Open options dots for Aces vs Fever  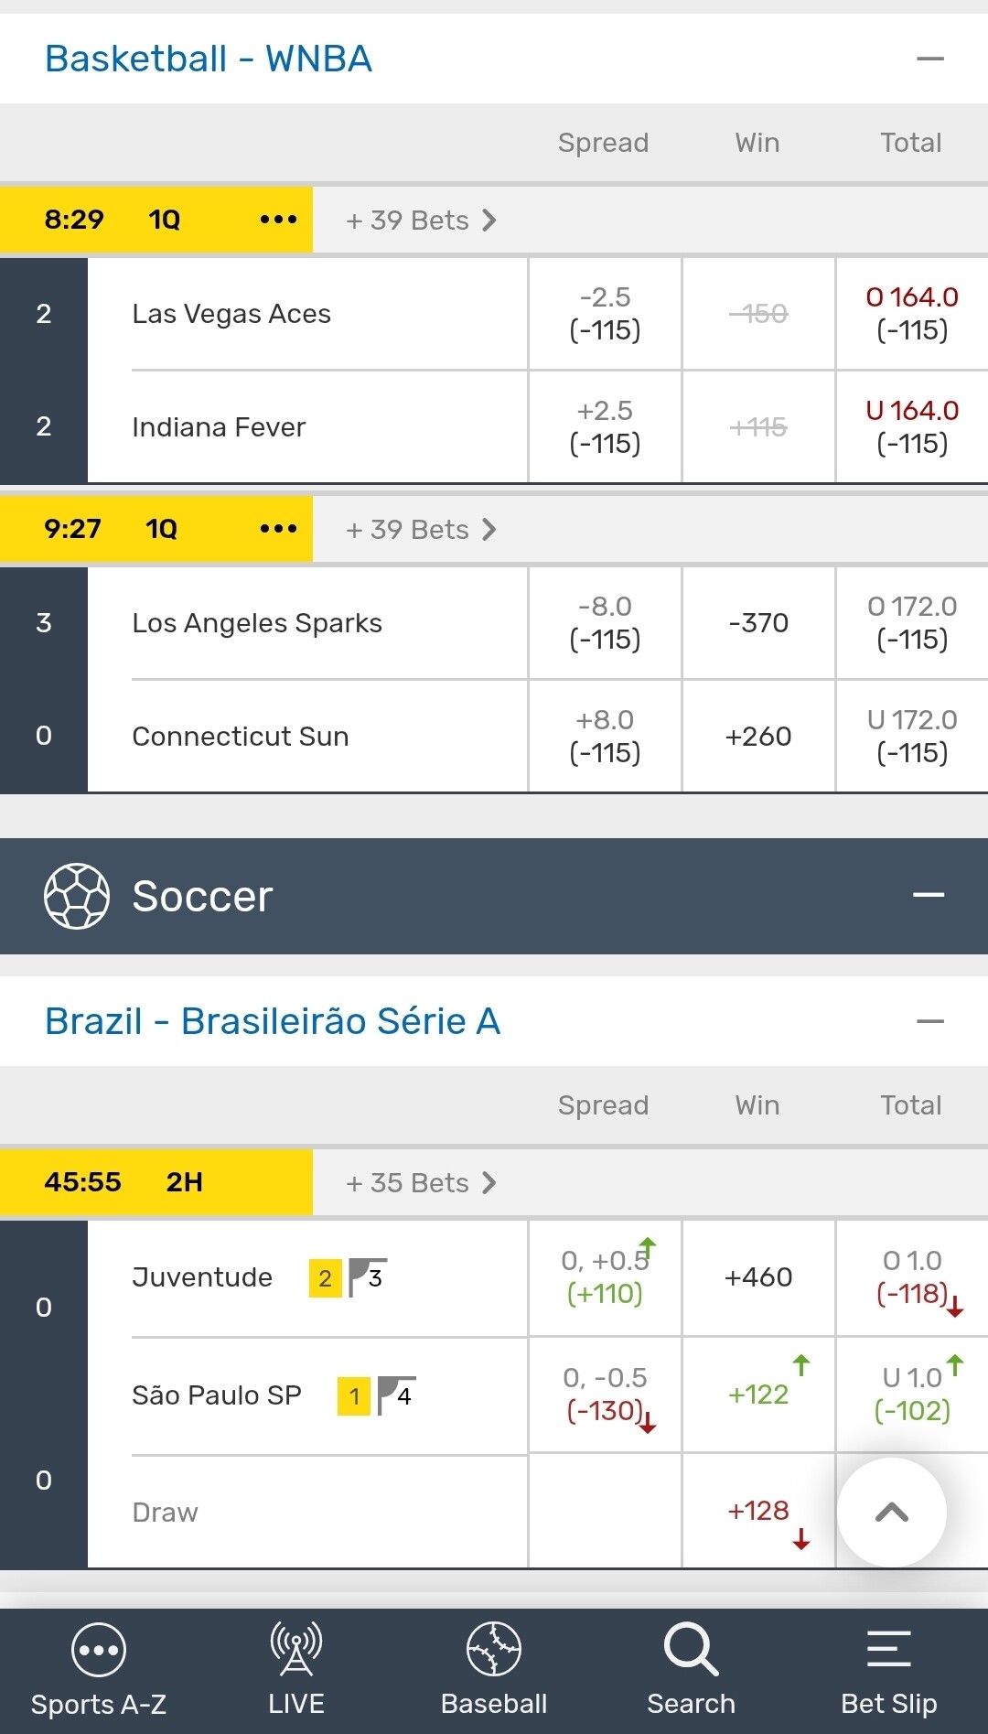(278, 220)
